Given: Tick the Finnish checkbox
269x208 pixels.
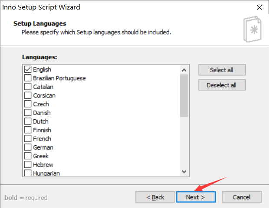Looking at the screenshot, I should (28, 130).
